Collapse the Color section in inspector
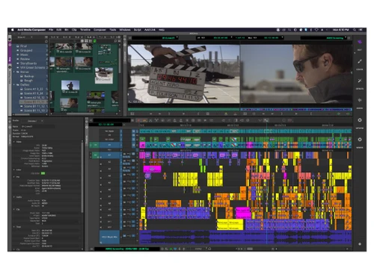 coord(14,169)
